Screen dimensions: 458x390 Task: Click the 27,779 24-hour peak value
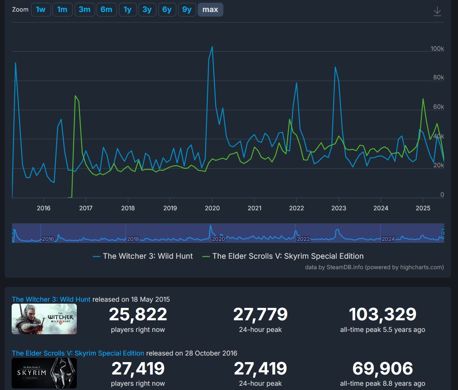click(x=260, y=314)
